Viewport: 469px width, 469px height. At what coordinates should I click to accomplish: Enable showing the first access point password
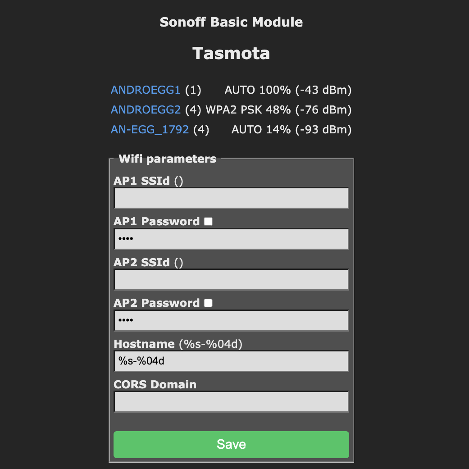pyautogui.click(x=208, y=221)
